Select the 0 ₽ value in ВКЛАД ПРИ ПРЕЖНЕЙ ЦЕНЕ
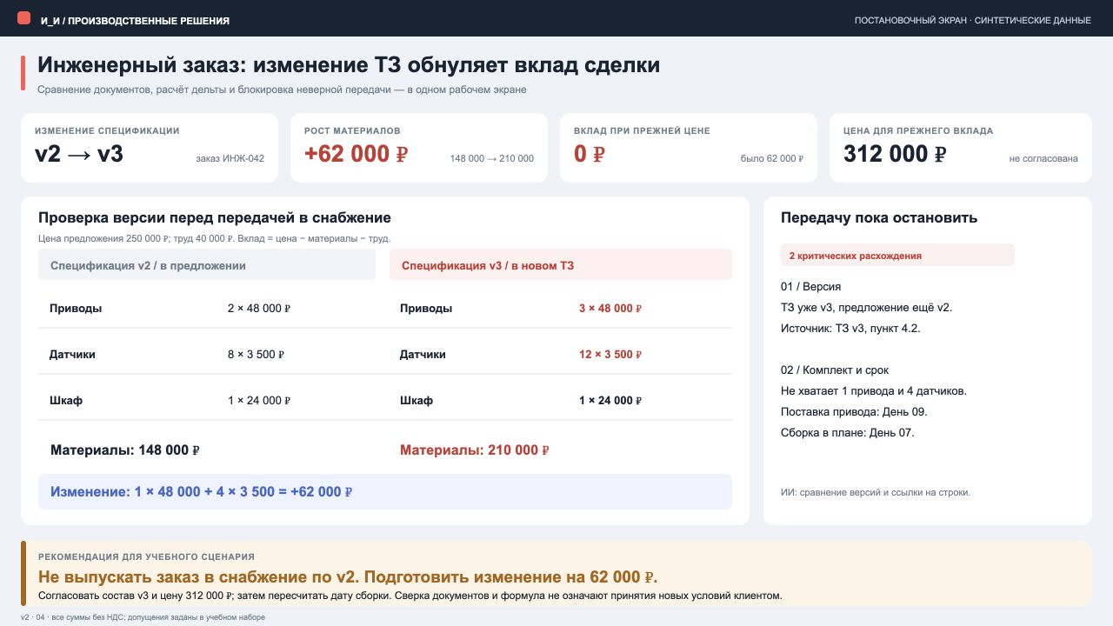1113x626 pixels. pos(590,154)
